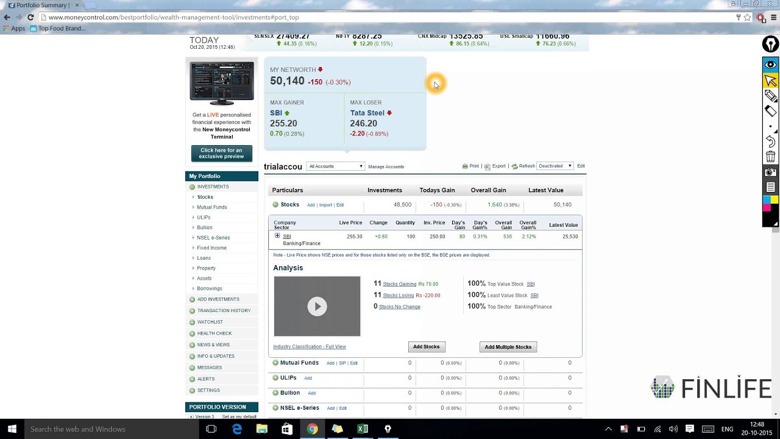The width and height of the screenshot is (780, 439).
Task: Open the Deactivated dropdown
Action: tap(555, 166)
